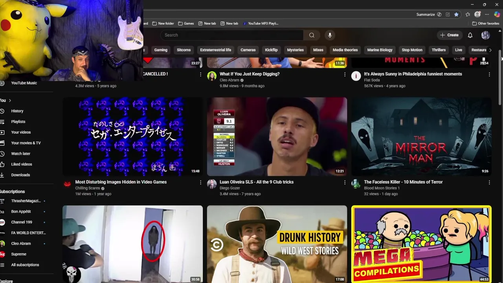Click the search magnifier button
This screenshot has height=283, width=503.
coord(312,35)
